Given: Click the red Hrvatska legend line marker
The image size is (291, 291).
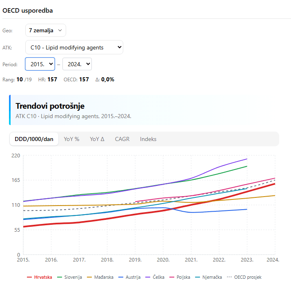Looking at the screenshot, I should (x=30, y=277).
